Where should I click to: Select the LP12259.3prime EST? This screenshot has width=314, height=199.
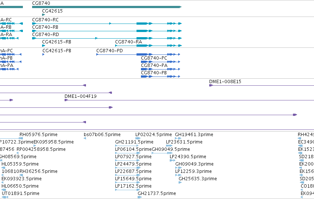click(178, 175)
